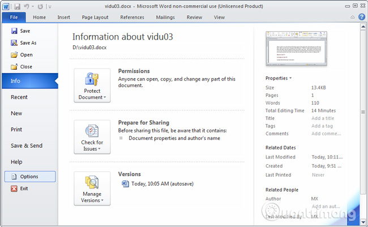Screen dimensions: 368x227
Task: Switch to the View tab
Action: coord(219,17)
